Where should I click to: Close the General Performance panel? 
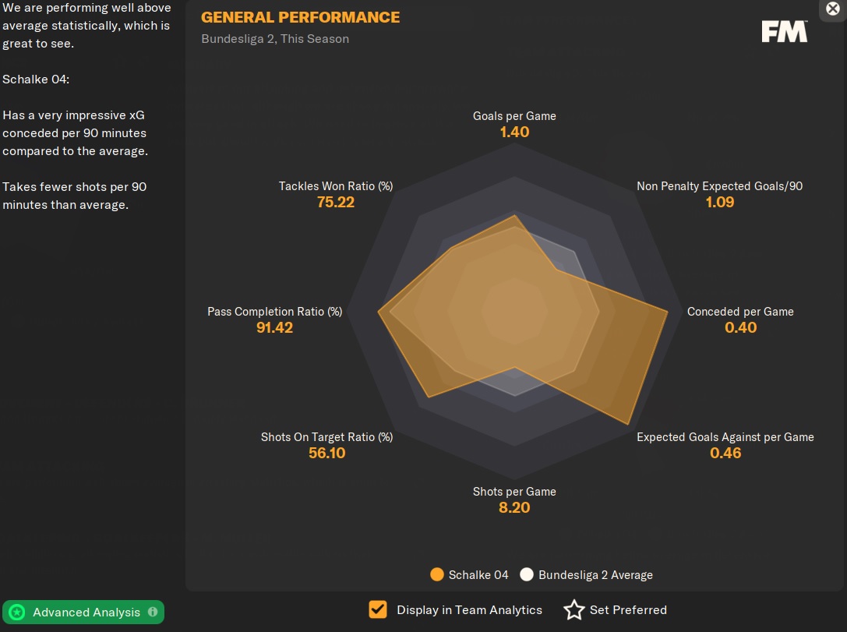833,9
